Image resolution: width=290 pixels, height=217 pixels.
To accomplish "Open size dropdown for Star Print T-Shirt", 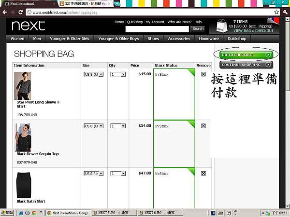I will (94, 74).
